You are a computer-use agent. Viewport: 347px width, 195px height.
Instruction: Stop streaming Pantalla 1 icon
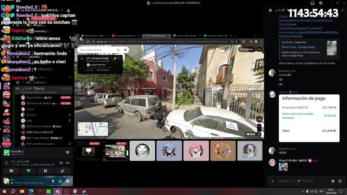point(68,152)
